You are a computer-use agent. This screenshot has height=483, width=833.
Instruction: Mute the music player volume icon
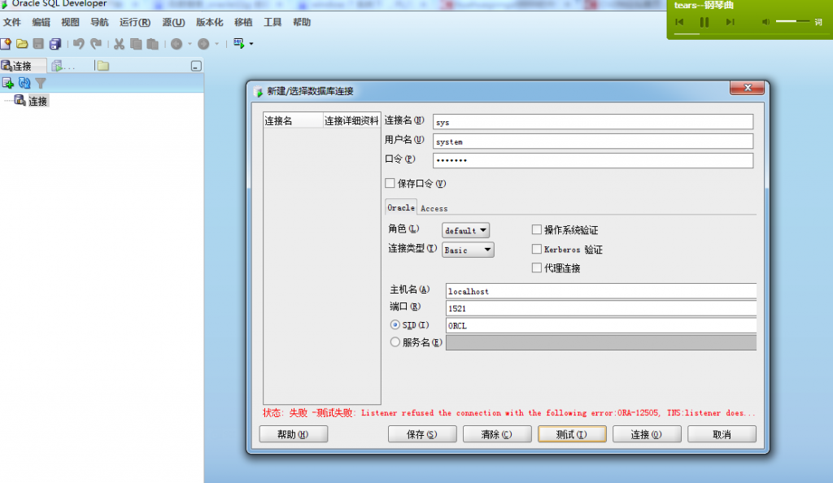(765, 22)
